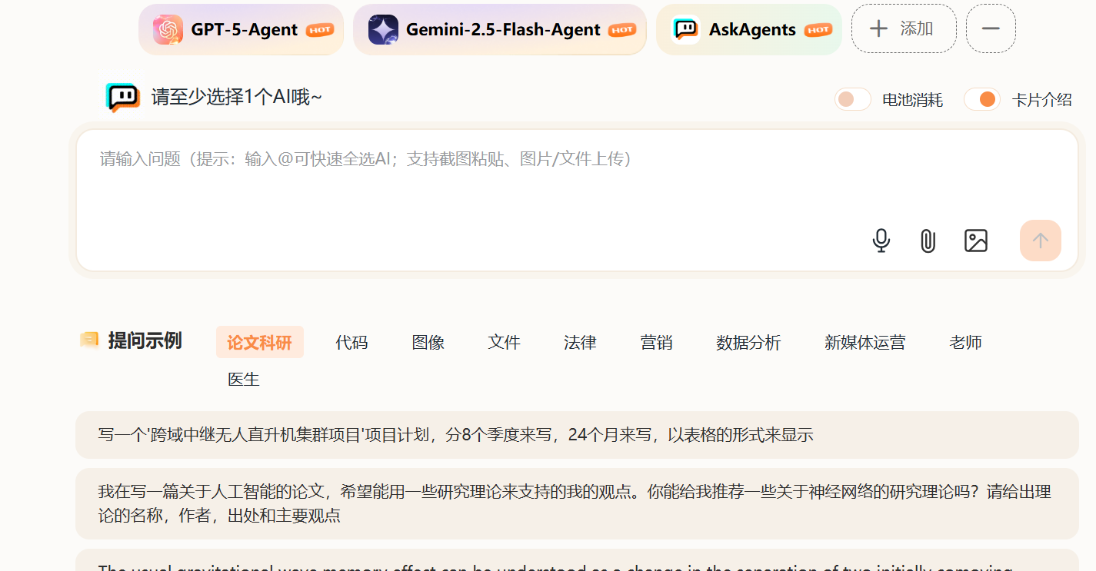Switch to the 新媒体运营 tab
Screen dimensions: 1096x571
tap(864, 343)
